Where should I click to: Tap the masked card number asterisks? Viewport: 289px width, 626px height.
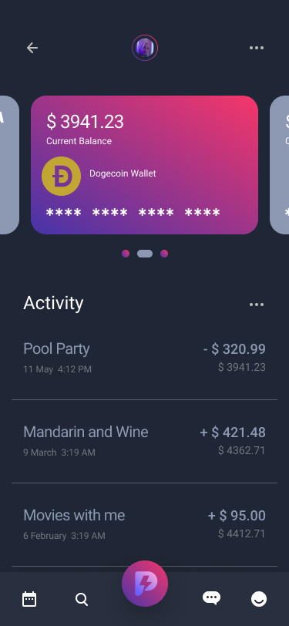click(133, 213)
